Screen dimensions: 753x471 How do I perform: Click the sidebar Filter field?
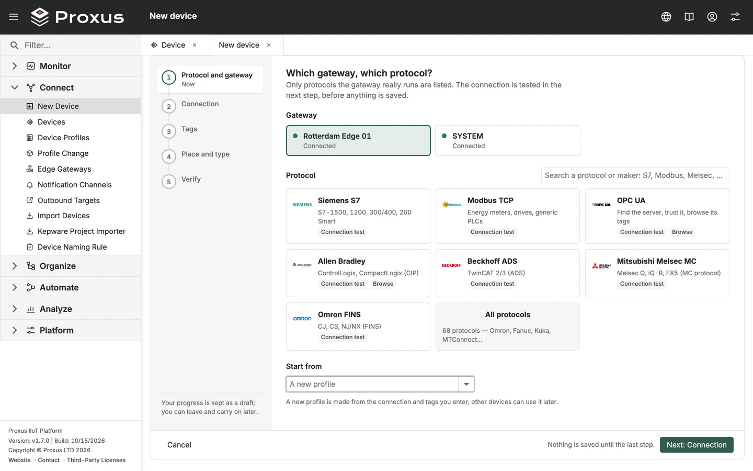point(71,45)
